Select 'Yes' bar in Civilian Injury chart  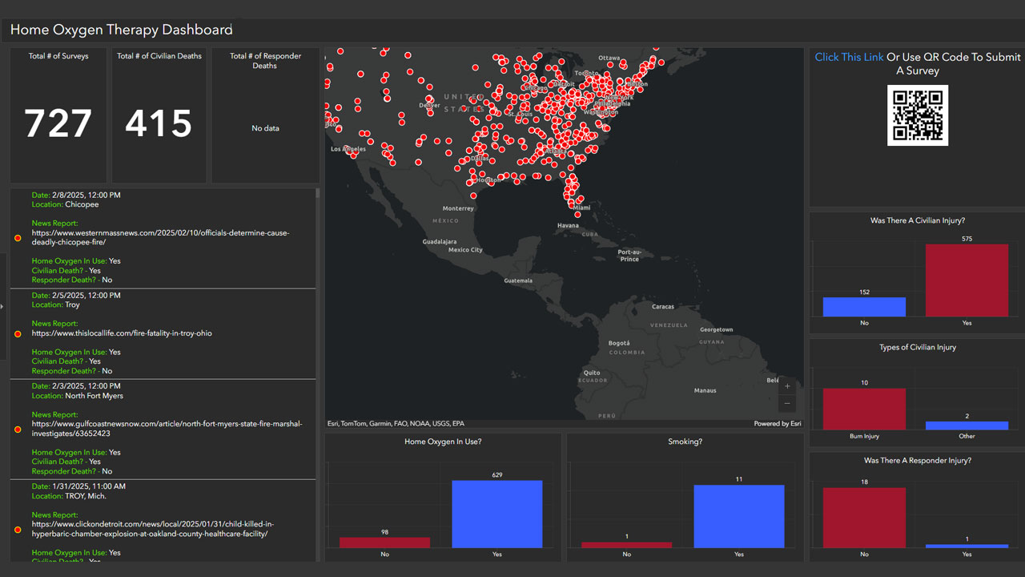click(x=966, y=280)
